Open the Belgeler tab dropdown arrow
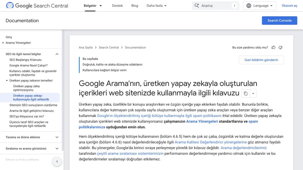 (101, 6)
